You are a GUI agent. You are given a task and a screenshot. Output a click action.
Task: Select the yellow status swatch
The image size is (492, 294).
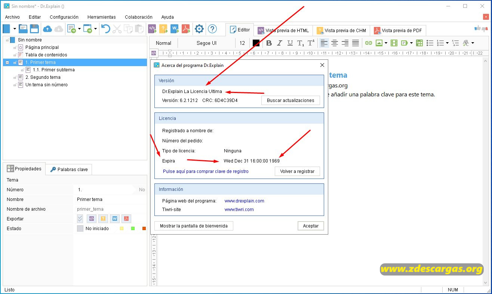(122, 229)
